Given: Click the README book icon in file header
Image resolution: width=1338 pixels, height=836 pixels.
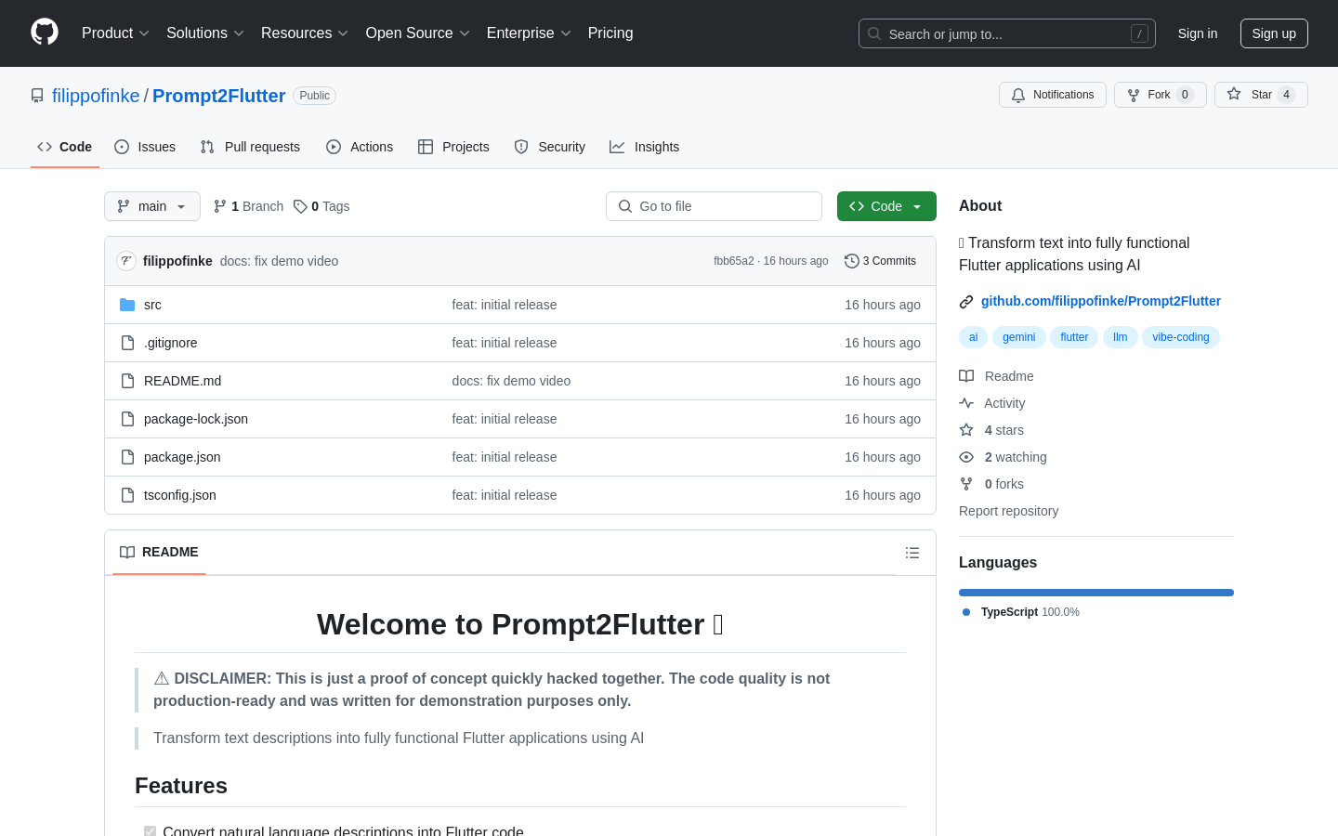Looking at the screenshot, I should [x=127, y=552].
